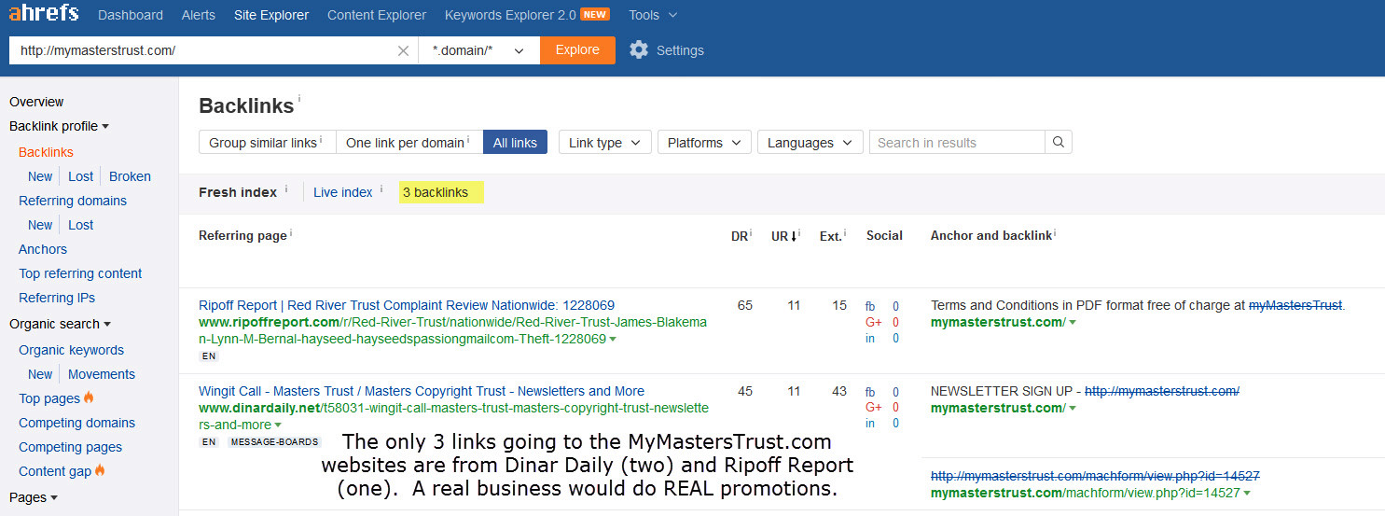Open the Tools menu dropdown
The width and height of the screenshot is (1385, 516).
pyautogui.click(x=653, y=15)
